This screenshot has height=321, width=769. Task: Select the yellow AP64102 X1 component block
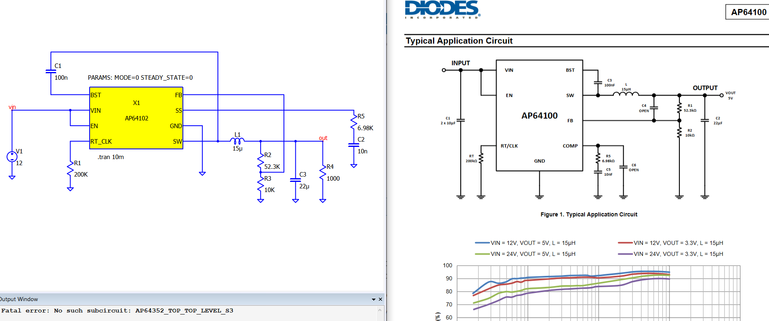(136, 118)
